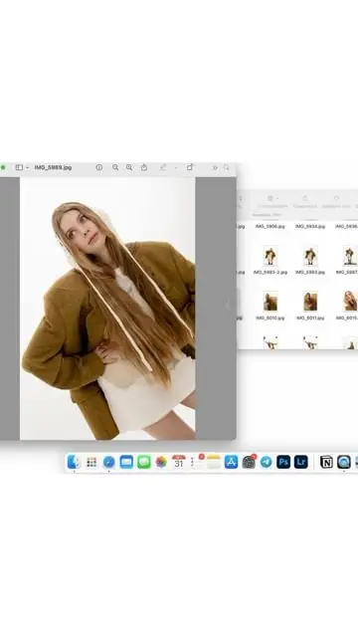Image resolution: width=358 pixels, height=637 pixels.
Task: Click the tag icon in Finder toolbar
Action: 336,198
